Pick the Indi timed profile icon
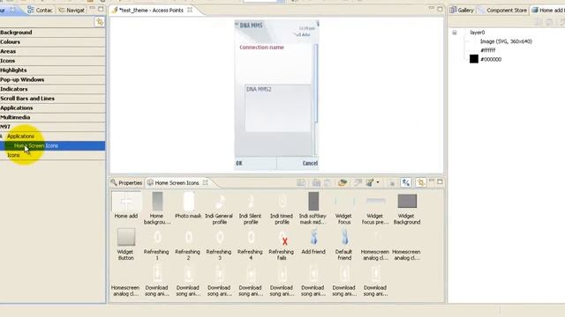Image resolution: width=565 pixels, height=317 pixels. (282, 202)
